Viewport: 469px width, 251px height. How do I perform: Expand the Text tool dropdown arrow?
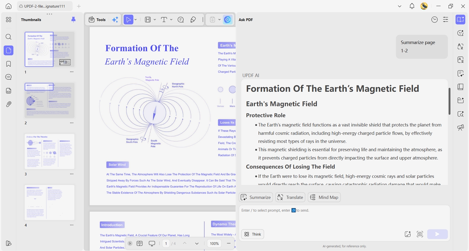pos(171,20)
